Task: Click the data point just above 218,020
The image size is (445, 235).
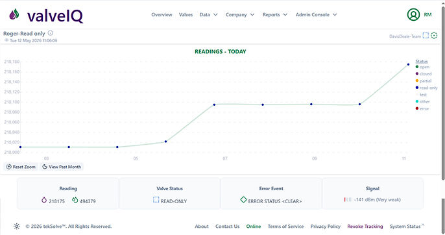Action: [x=166, y=142]
